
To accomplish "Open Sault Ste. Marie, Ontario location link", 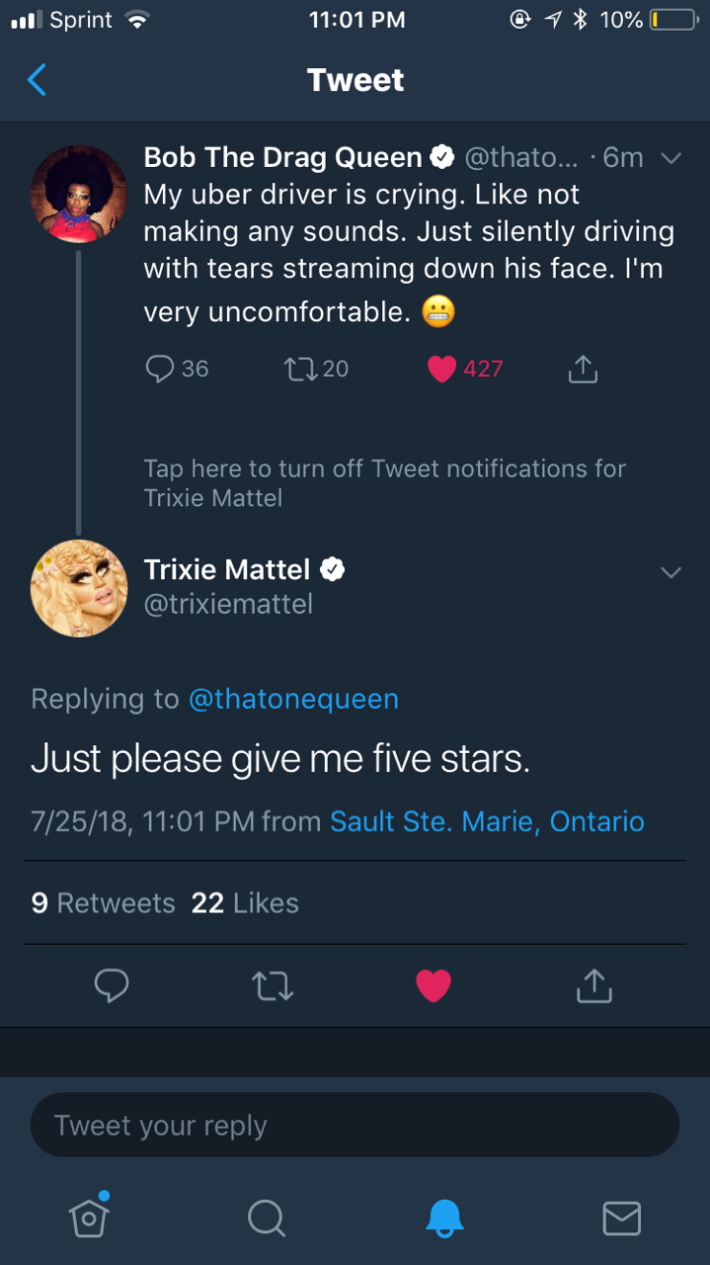I will [487, 821].
